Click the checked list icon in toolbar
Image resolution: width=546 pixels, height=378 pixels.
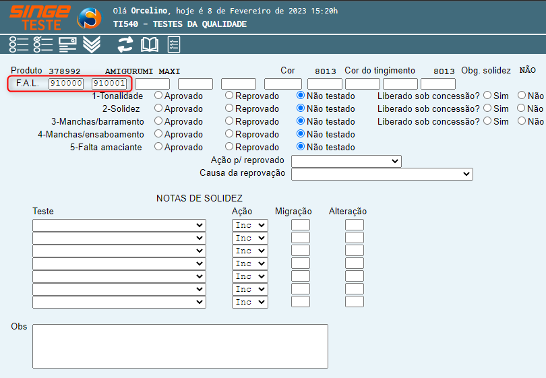[x=42, y=45]
